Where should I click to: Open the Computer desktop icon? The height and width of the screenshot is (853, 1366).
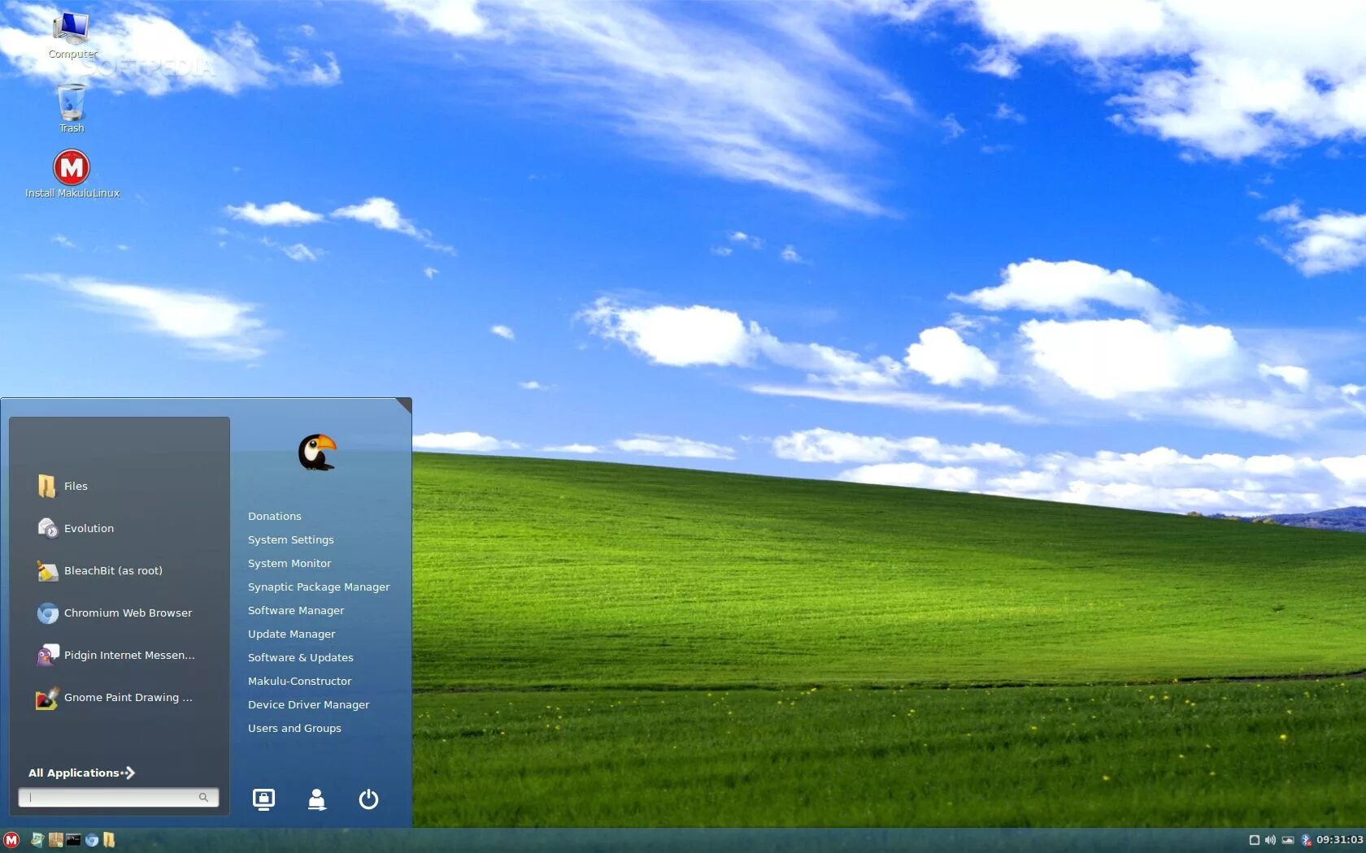[x=72, y=34]
